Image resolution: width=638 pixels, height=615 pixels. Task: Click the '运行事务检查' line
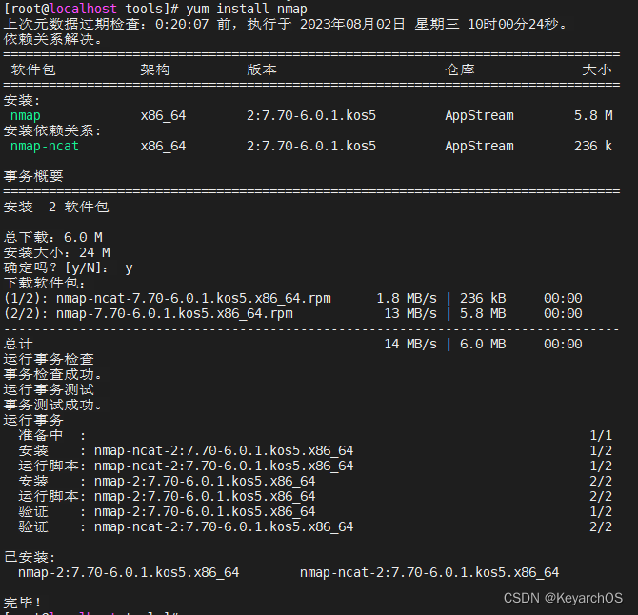coord(49,359)
